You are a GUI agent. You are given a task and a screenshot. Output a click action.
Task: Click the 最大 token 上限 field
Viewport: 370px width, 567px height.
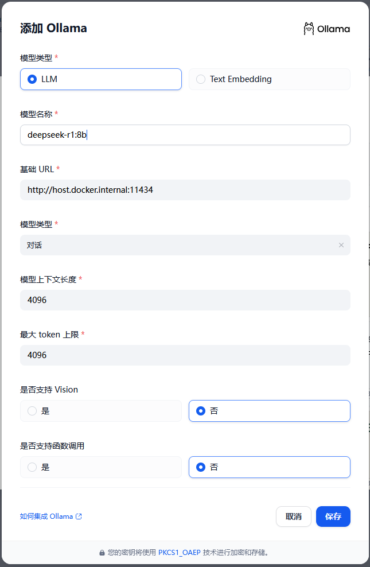tap(185, 355)
